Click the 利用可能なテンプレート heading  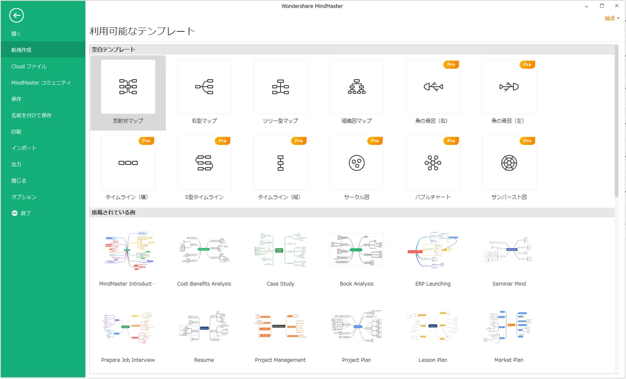pos(142,31)
